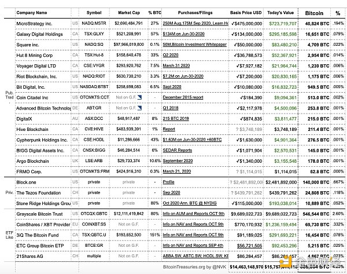The image size is (347, 274).
Task: Open Tezos Foundation 'Sep 2020' link
Action: pyautogui.click(x=171, y=193)
